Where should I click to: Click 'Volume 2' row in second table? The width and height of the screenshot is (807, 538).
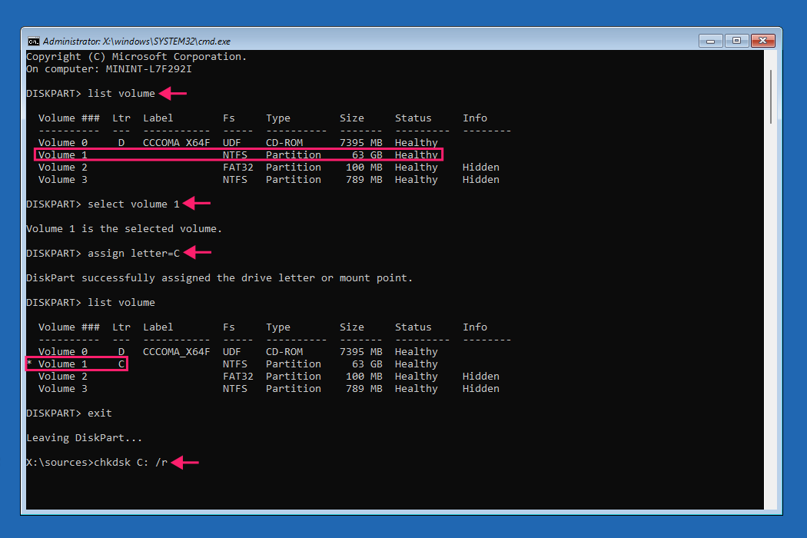(269, 377)
